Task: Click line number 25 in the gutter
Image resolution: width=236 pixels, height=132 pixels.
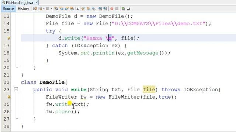Action: coord(6,104)
